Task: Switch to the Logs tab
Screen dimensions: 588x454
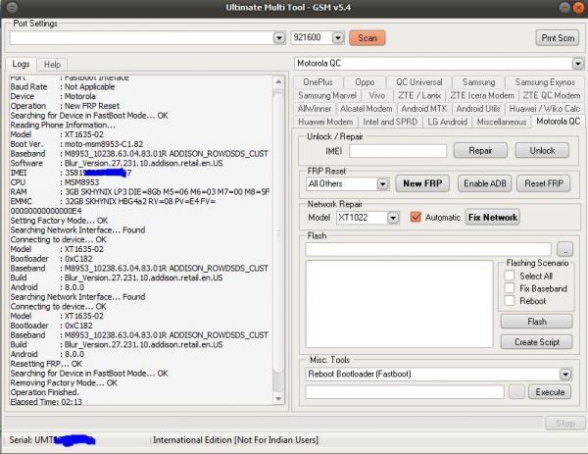Action: click(21, 64)
